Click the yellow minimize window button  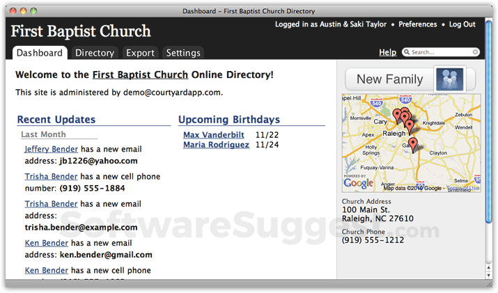point(23,11)
